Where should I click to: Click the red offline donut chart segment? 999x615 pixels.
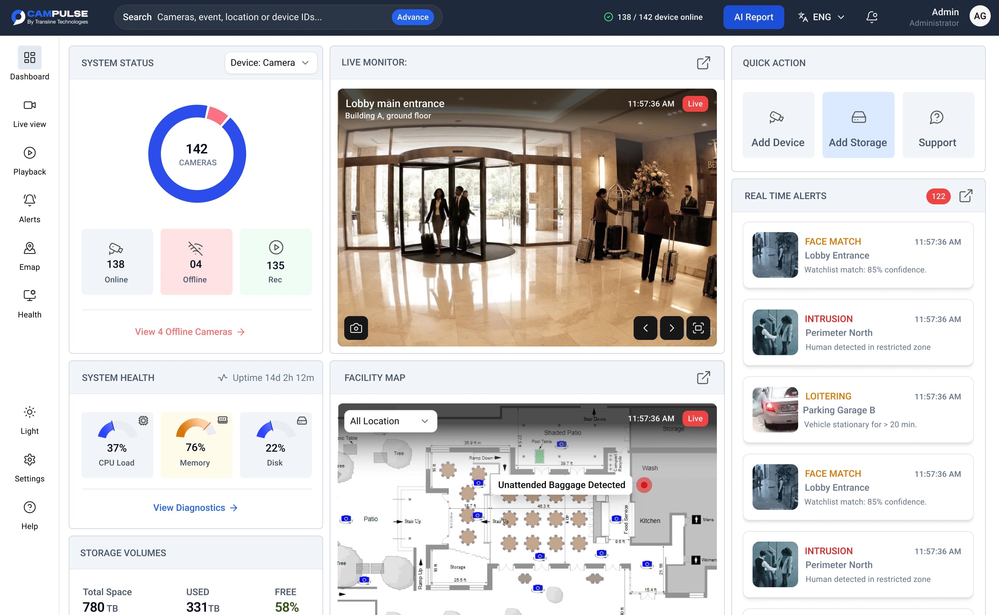(217, 115)
